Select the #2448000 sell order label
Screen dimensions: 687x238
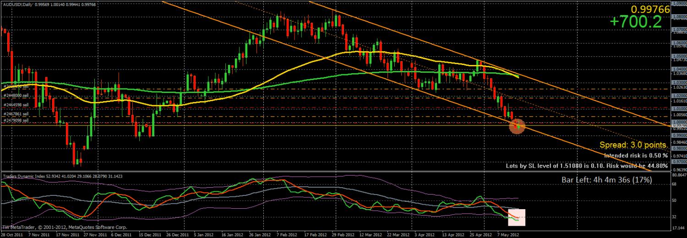click(16, 96)
